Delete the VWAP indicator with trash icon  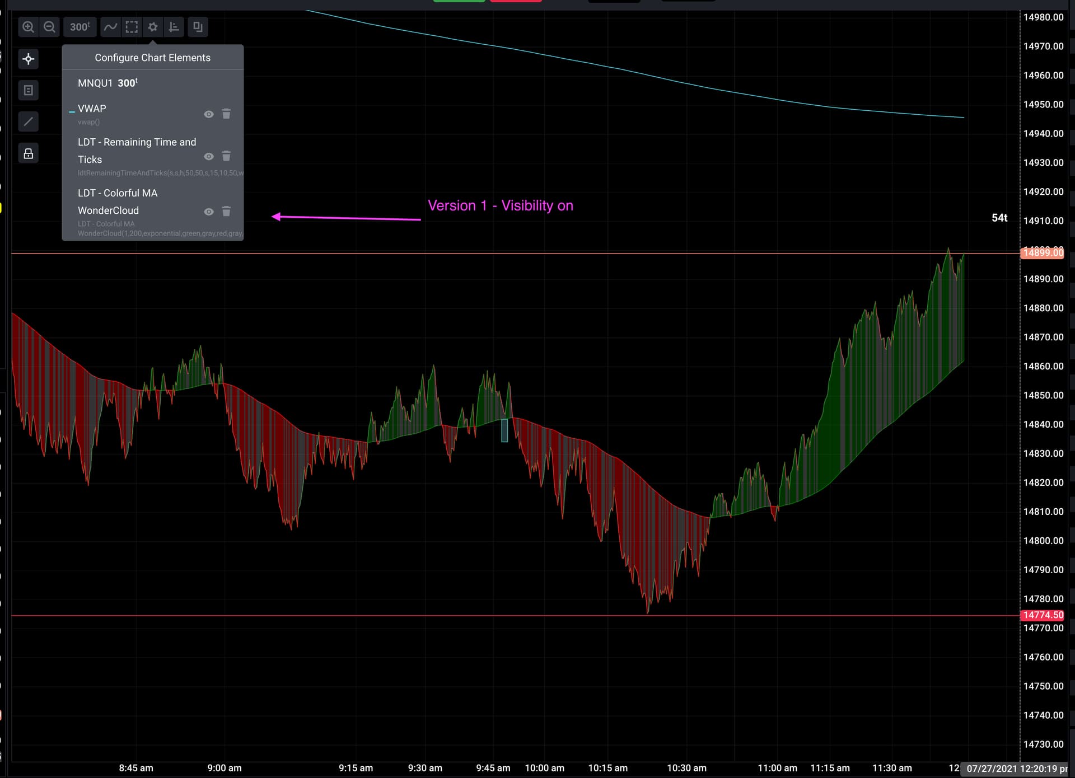point(226,114)
